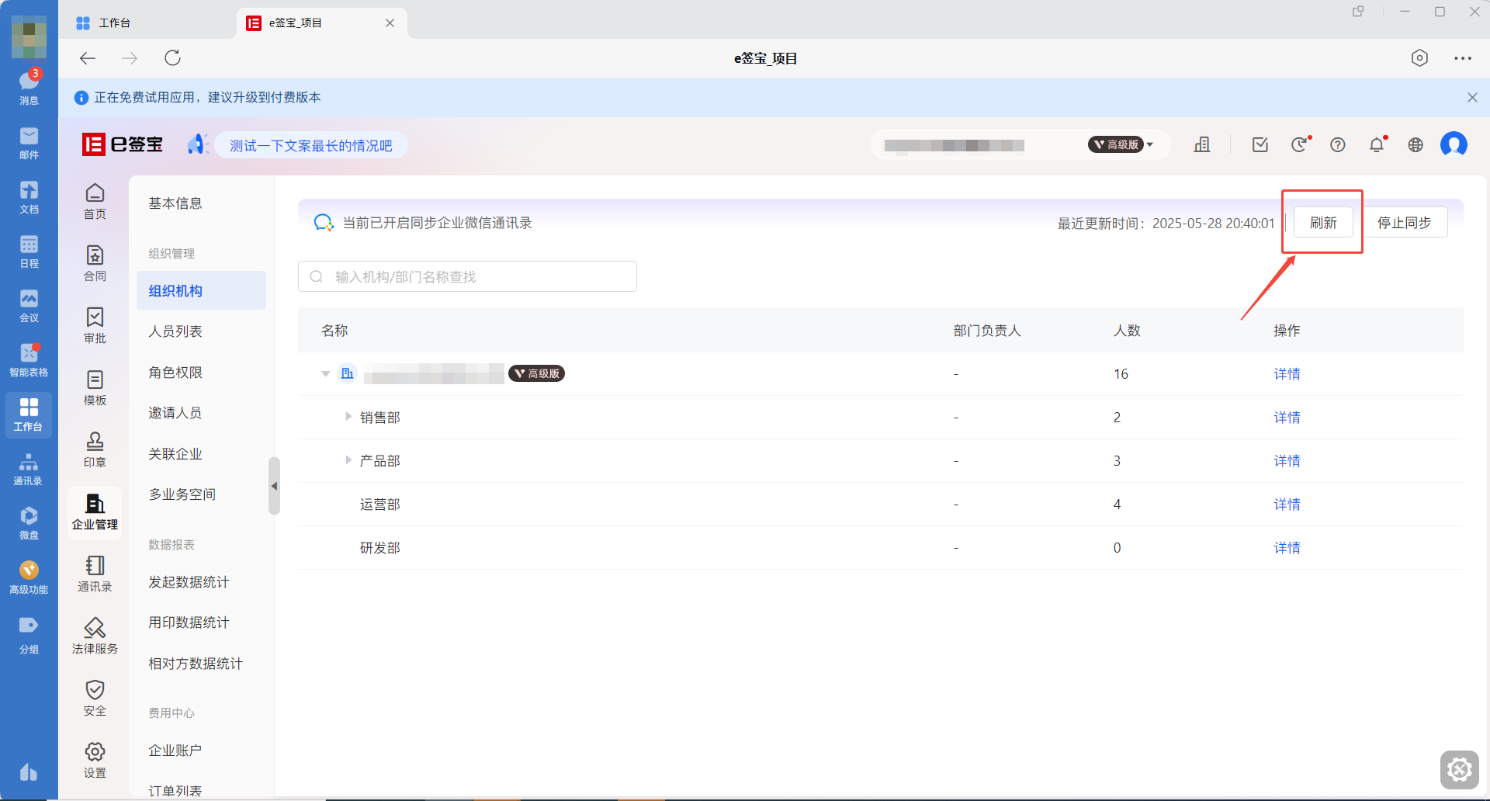
Task: Open 详情 for 产品部
Action: [1287, 461]
